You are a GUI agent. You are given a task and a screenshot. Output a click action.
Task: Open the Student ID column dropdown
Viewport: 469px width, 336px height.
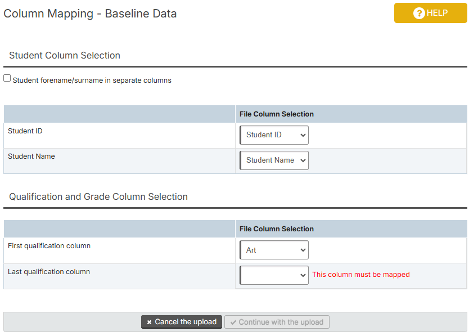[274, 135]
